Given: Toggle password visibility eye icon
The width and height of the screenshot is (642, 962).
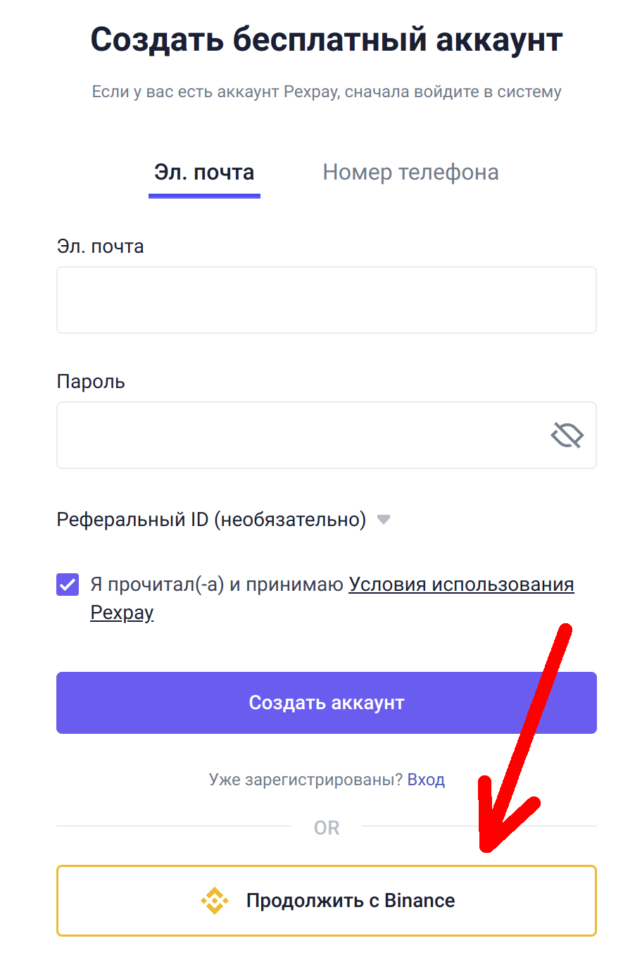Looking at the screenshot, I should pos(567,435).
